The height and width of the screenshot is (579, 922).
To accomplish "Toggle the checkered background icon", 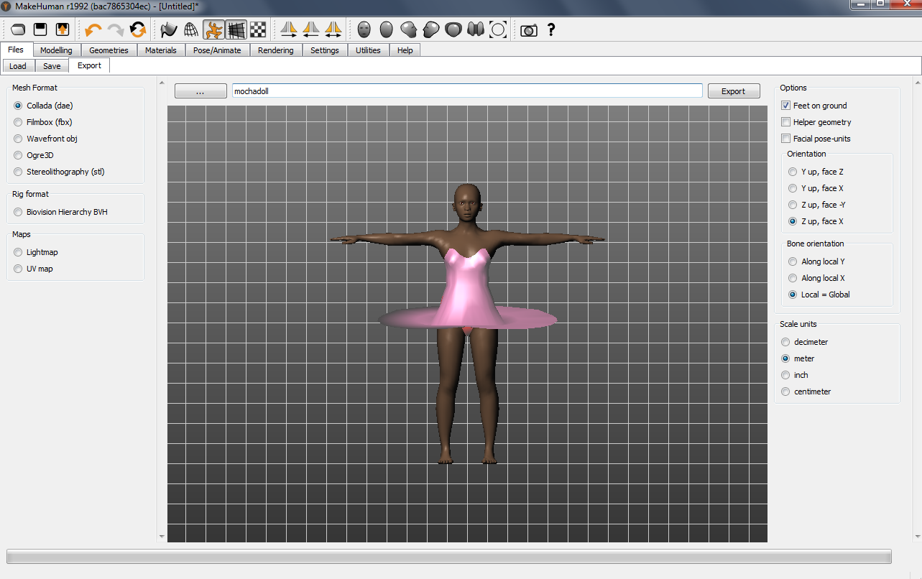I will 257,29.
